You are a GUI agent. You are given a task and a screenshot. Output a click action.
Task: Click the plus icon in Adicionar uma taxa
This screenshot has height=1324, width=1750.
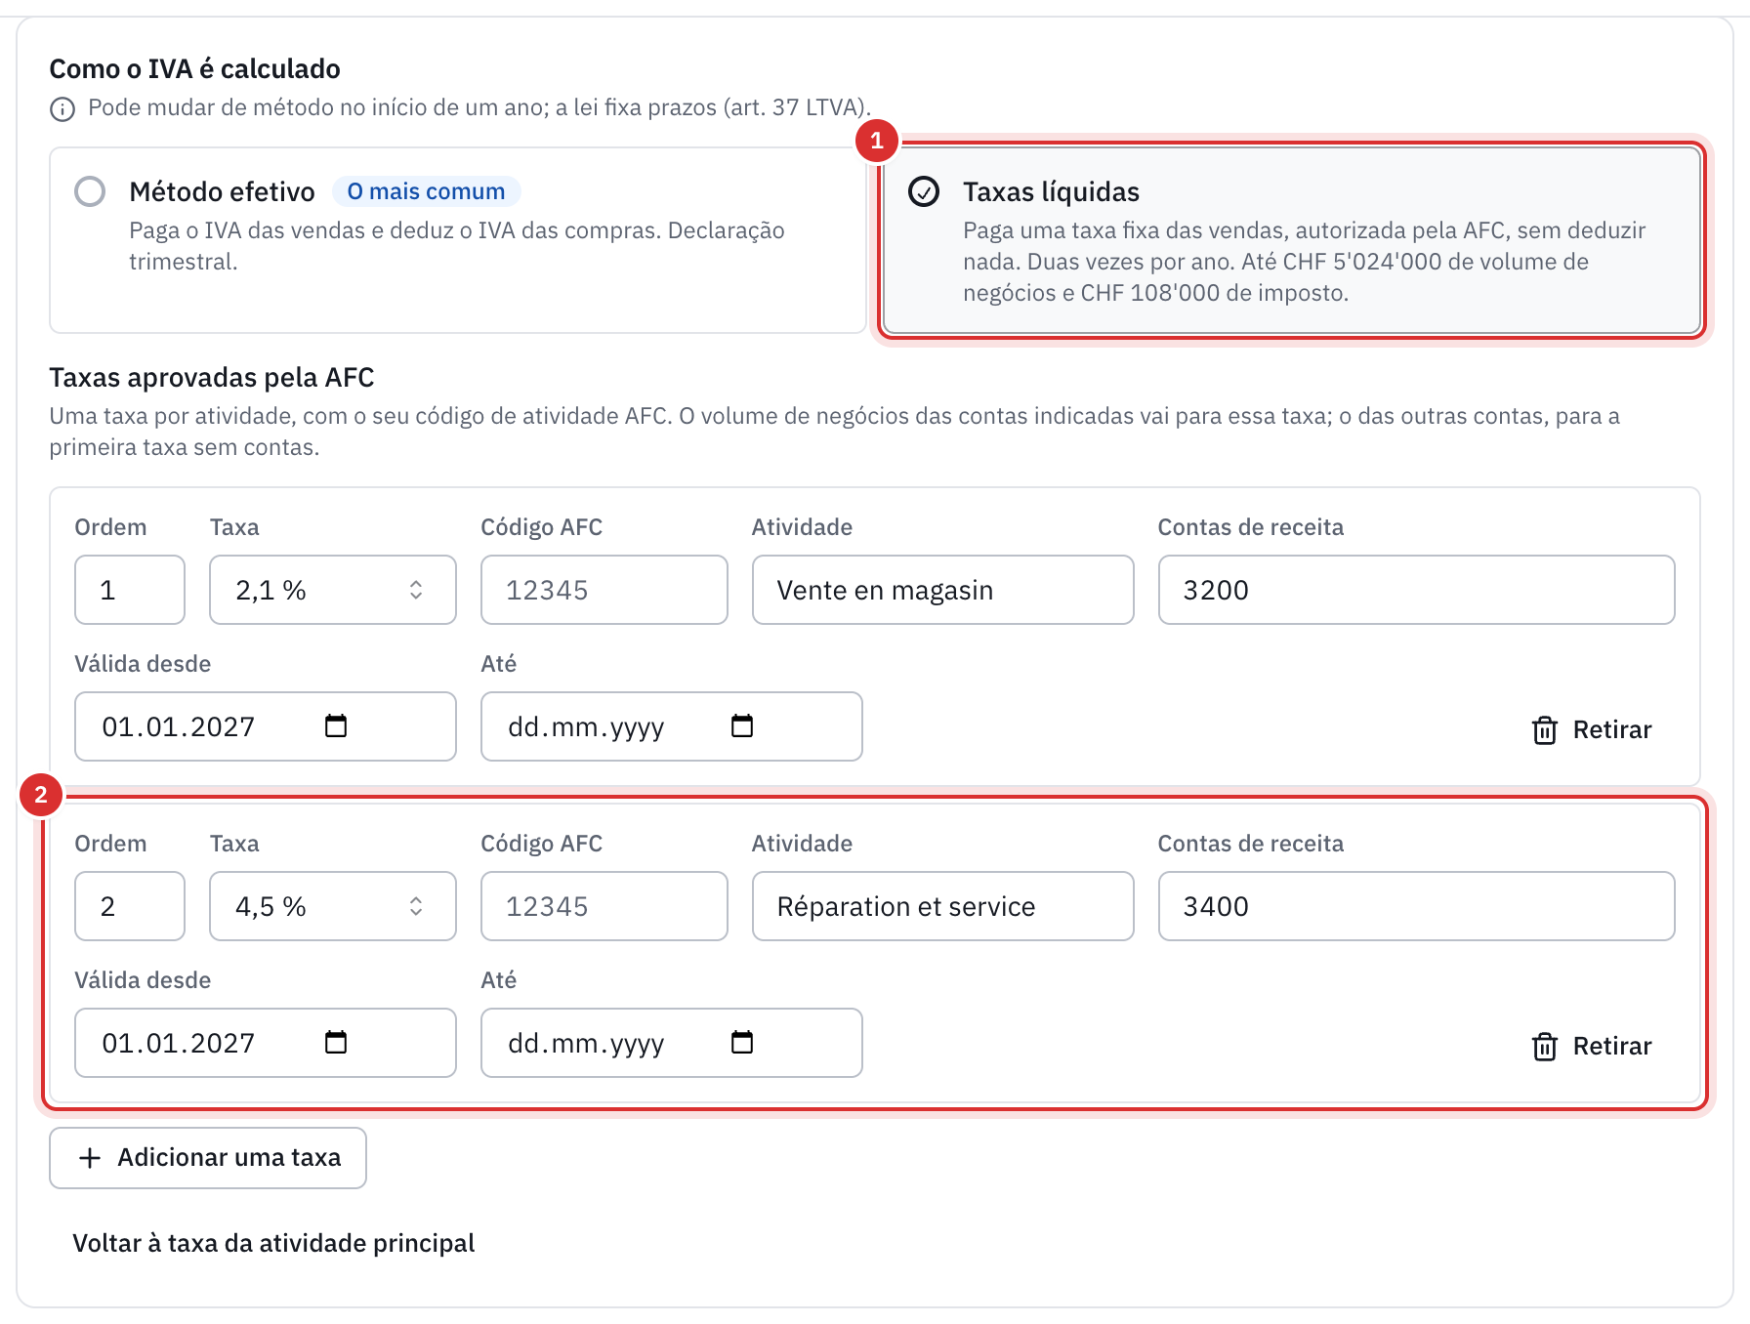pyautogui.click(x=90, y=1158)
